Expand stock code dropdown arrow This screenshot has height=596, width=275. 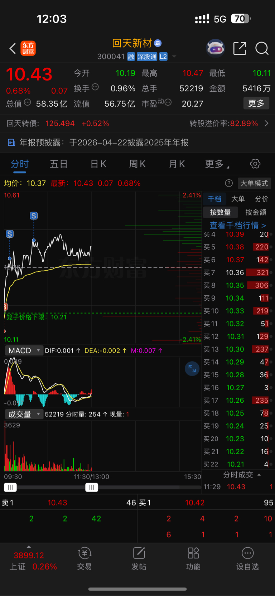(x=174, y=57)
